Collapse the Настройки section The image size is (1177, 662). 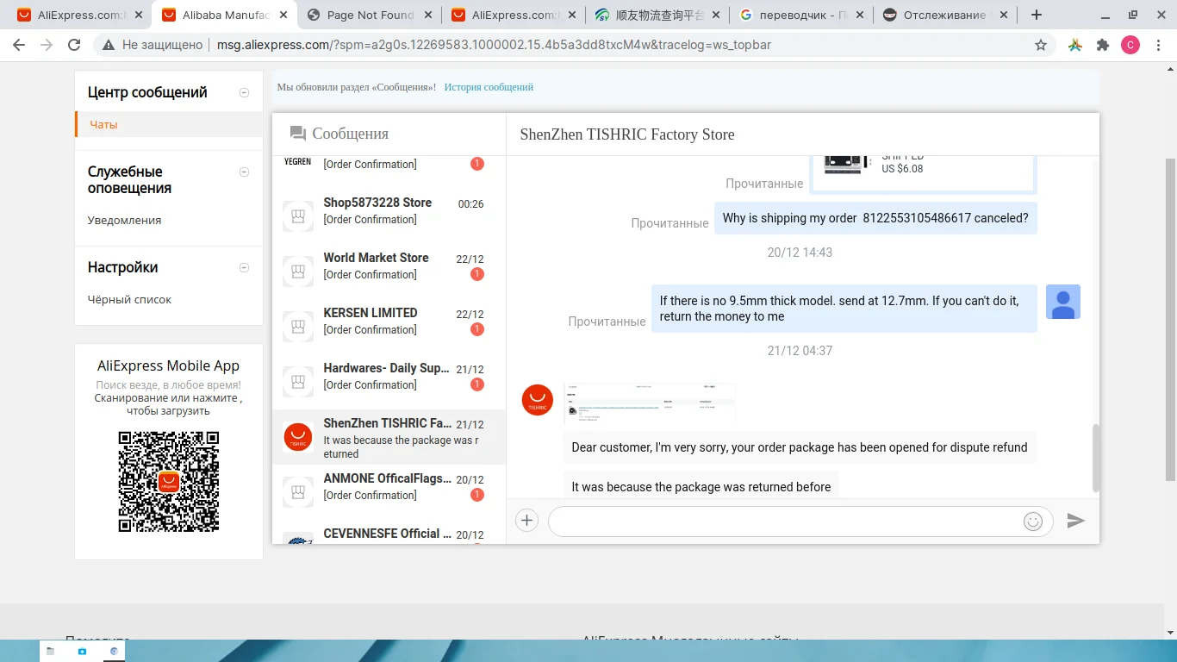[244, 267]
